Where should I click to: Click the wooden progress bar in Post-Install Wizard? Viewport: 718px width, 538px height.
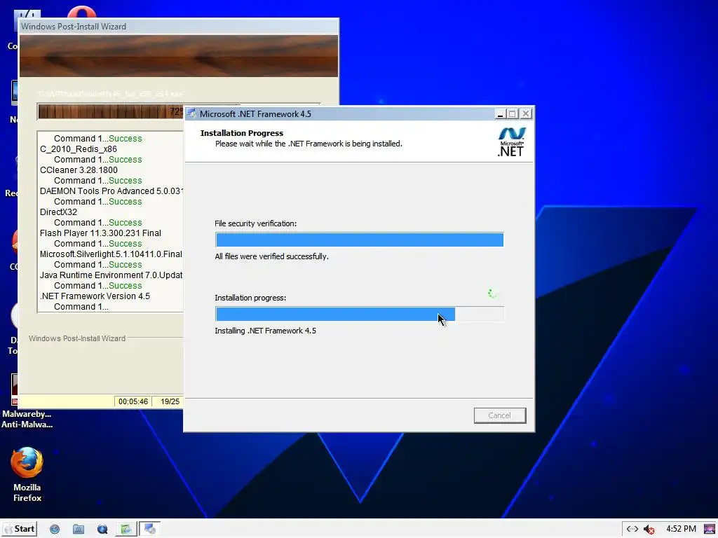(x=110, y=111)
